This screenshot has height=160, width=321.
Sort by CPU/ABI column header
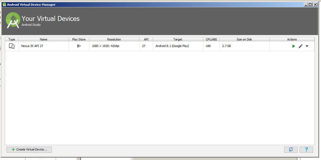(211, 39)
